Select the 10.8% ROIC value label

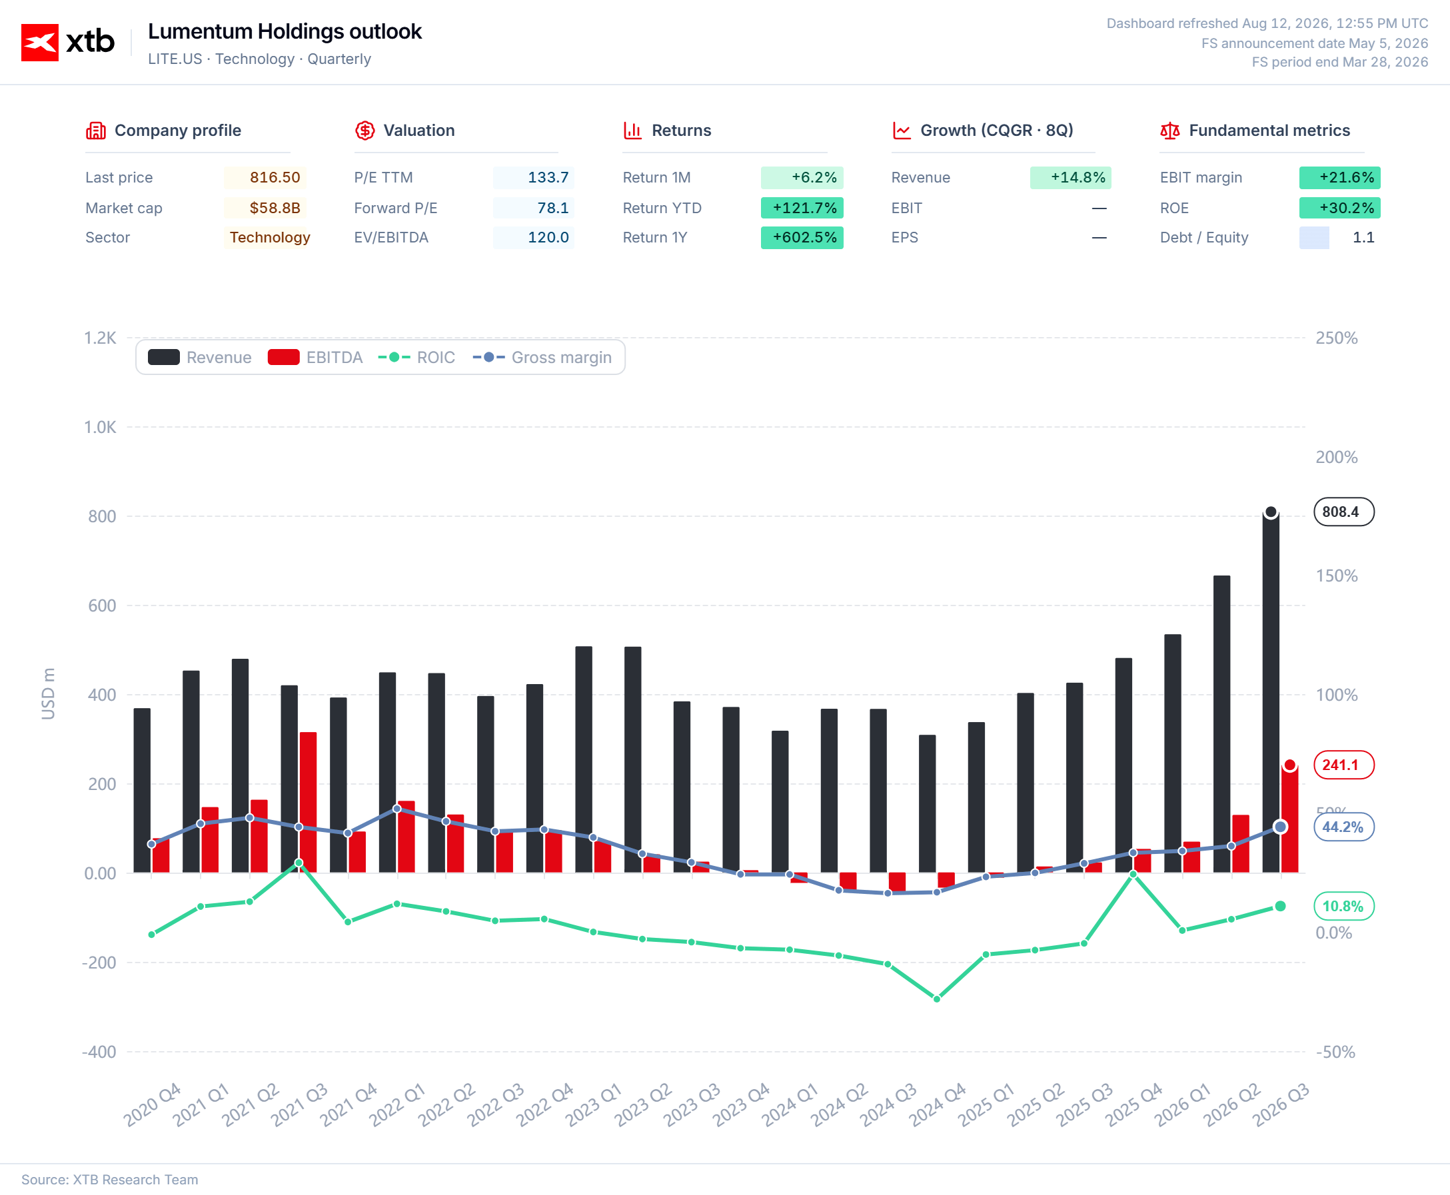click(1343, 906)
